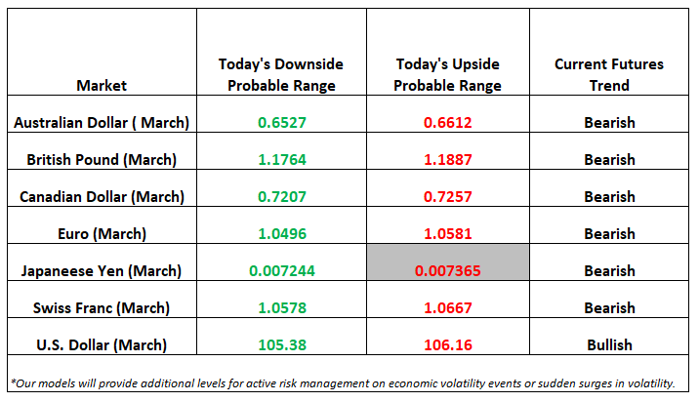Select the Bullish trend cell

pos(609,337)
